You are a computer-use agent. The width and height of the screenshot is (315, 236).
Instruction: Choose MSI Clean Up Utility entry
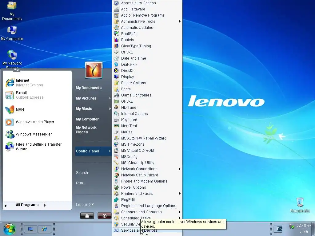pyautogui.click(x=147, y=163)
